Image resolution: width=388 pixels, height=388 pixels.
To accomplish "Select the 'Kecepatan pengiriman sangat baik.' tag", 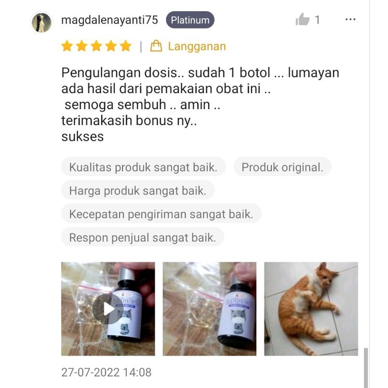I will click(161, 214).
